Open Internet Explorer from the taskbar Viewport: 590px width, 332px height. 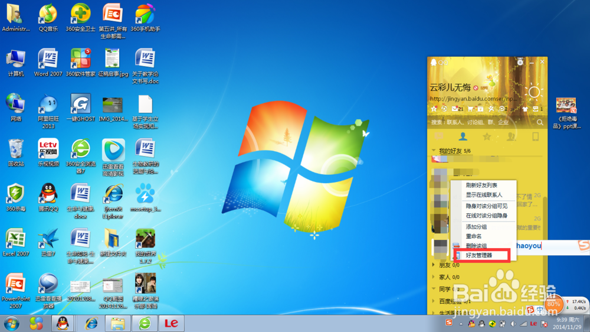point(91,323)
